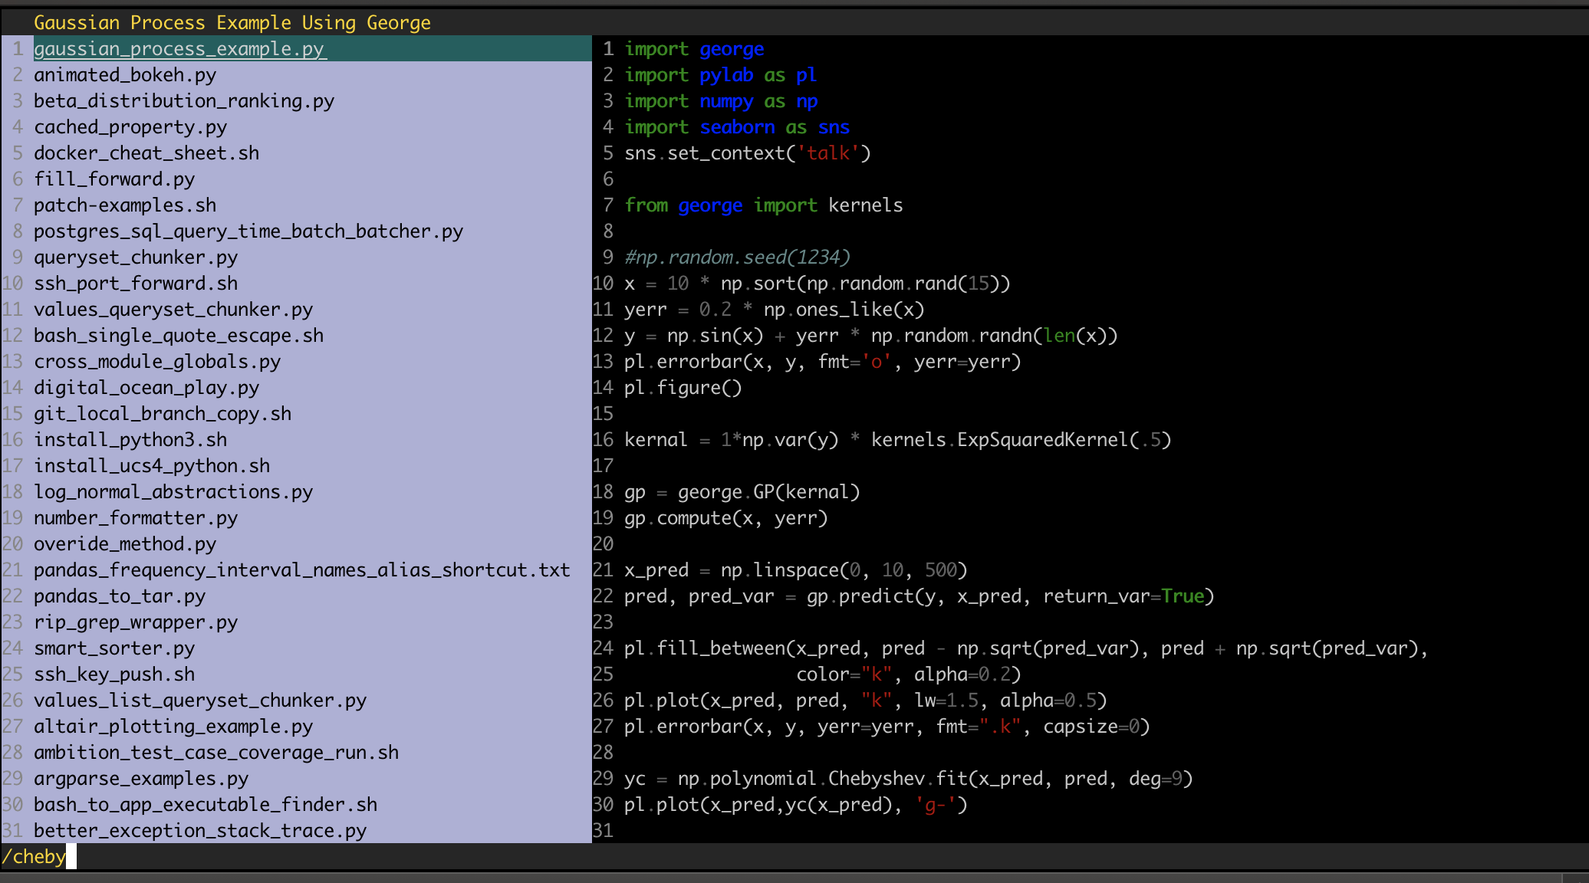1589x883 pixels.
Task: Open animated_bokeh.py from the list
Action: pyautogui.click(x=125, y=75)
